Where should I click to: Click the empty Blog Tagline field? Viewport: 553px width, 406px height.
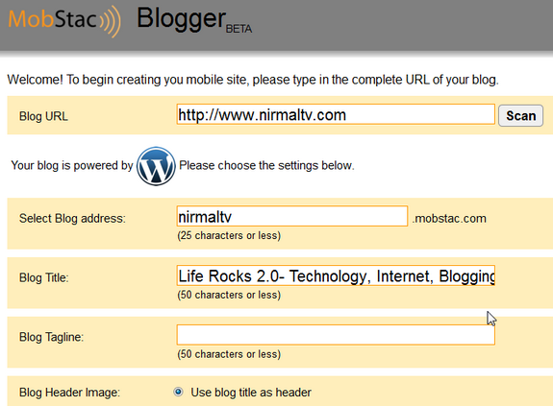tap(336, 335)
